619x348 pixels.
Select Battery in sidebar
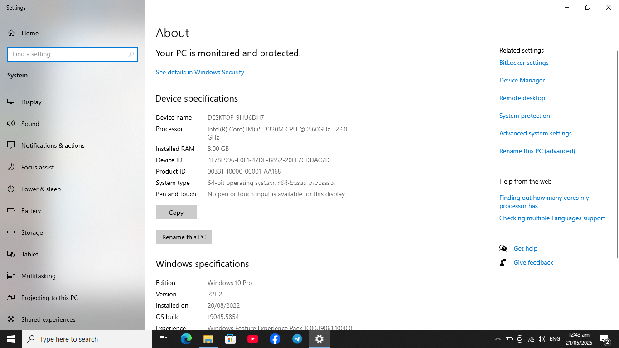73,211
